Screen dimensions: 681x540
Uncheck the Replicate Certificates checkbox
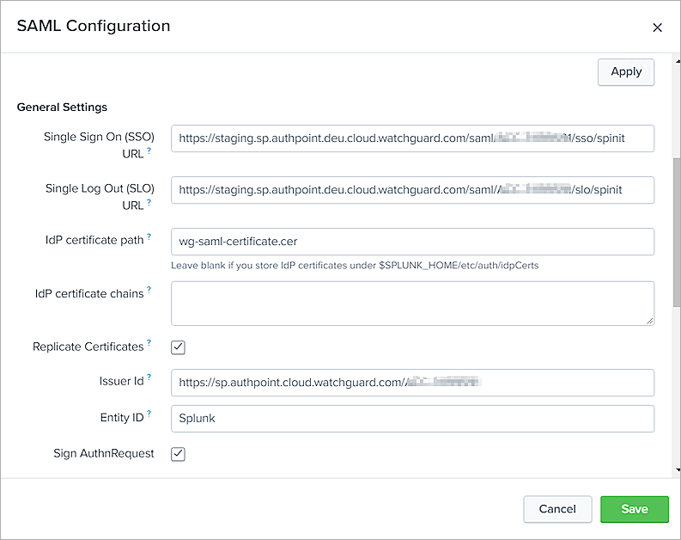pos(179,347)
